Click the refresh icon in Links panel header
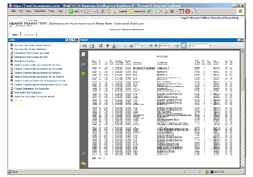The height and width of the screenshot is (177, 253). (67, 40)
